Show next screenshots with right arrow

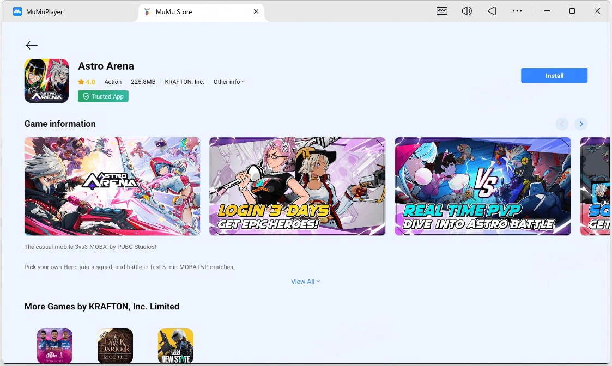coord(581,124)
